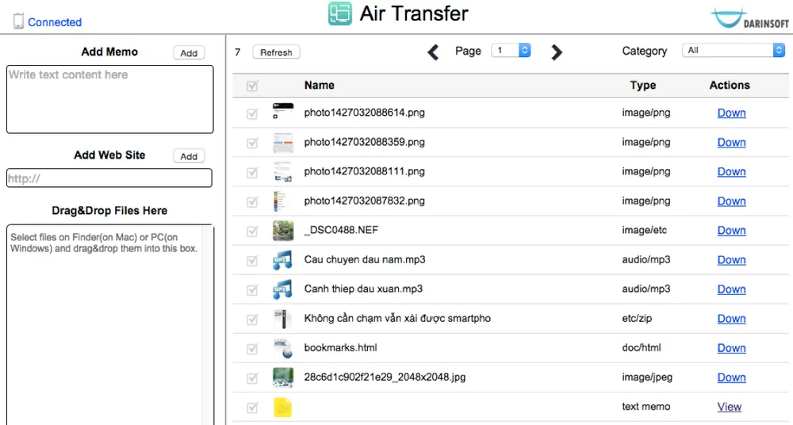Toggle checkbox for photo1427032088111.png
Image resolution: width=793 pixels, height=425 pixels.
(252, 172)
